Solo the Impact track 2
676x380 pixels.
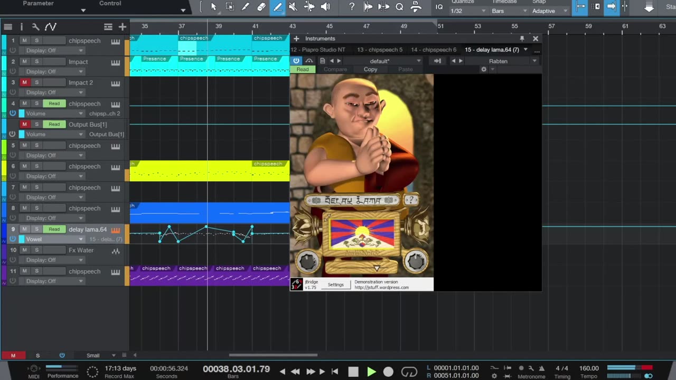36,62
